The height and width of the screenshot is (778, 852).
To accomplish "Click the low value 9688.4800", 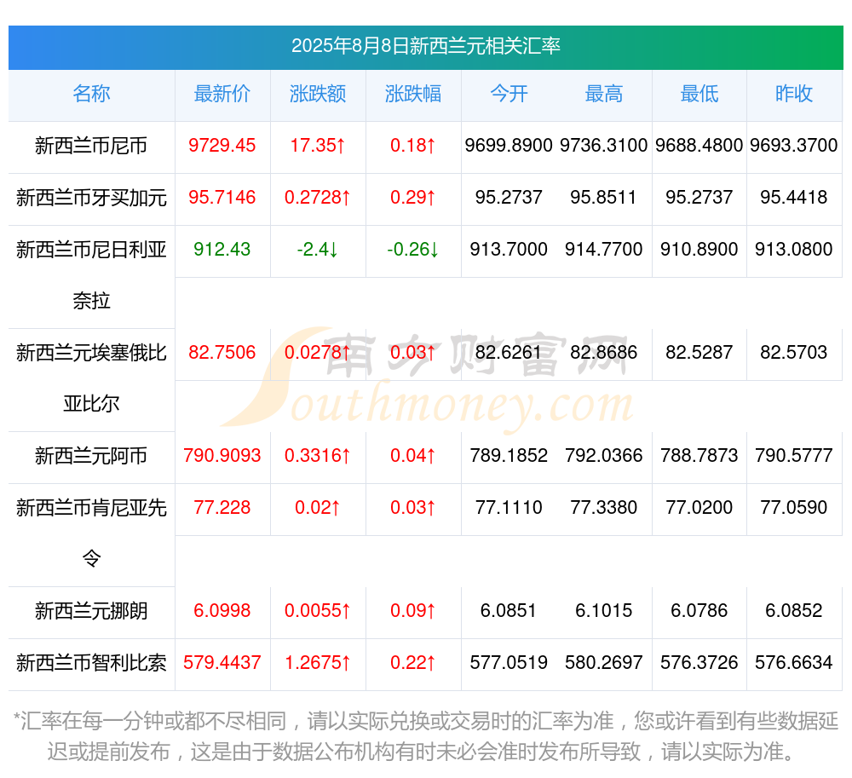I will 699,146.
